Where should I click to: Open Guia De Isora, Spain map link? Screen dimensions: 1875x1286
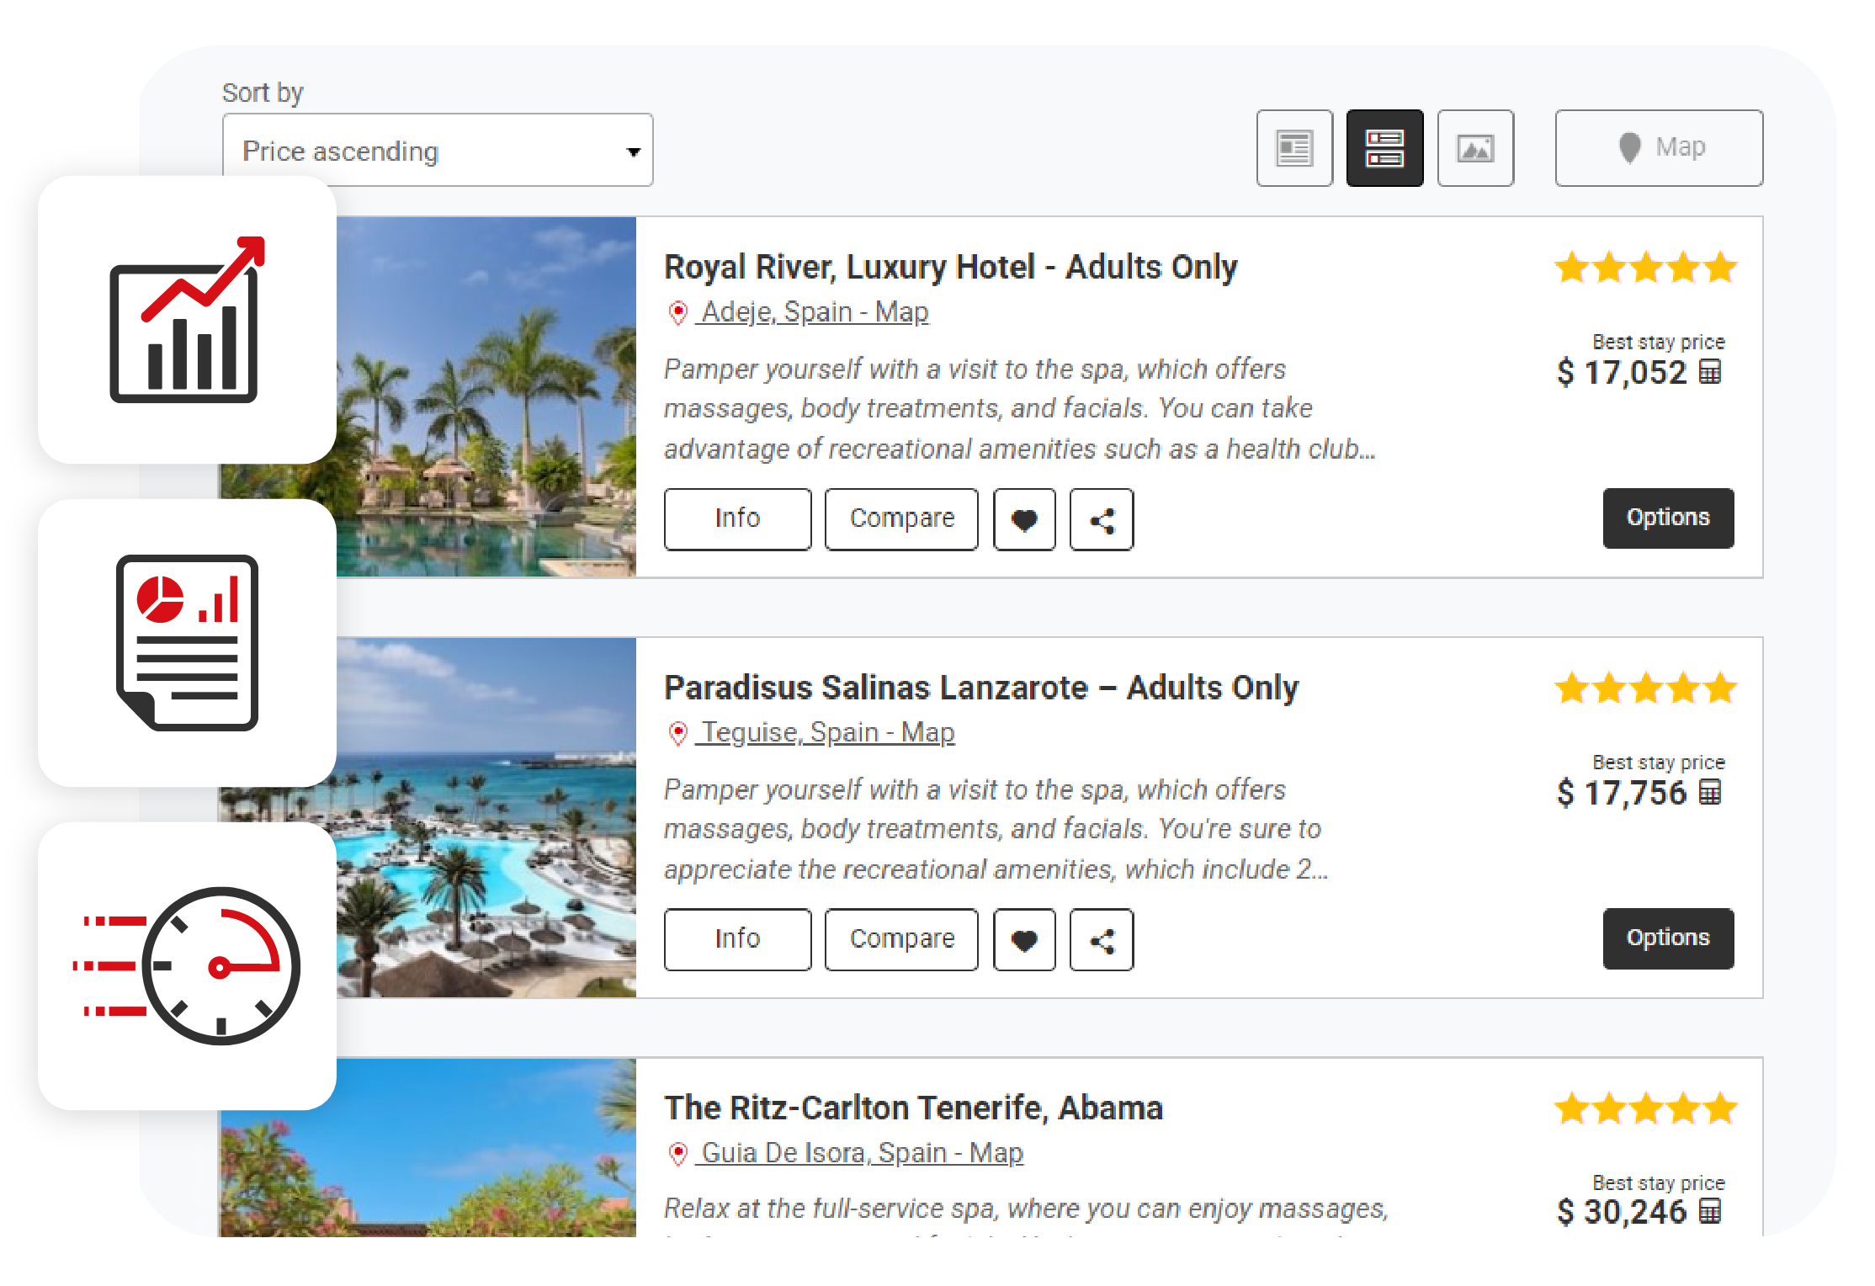(x=861, y=1153)
